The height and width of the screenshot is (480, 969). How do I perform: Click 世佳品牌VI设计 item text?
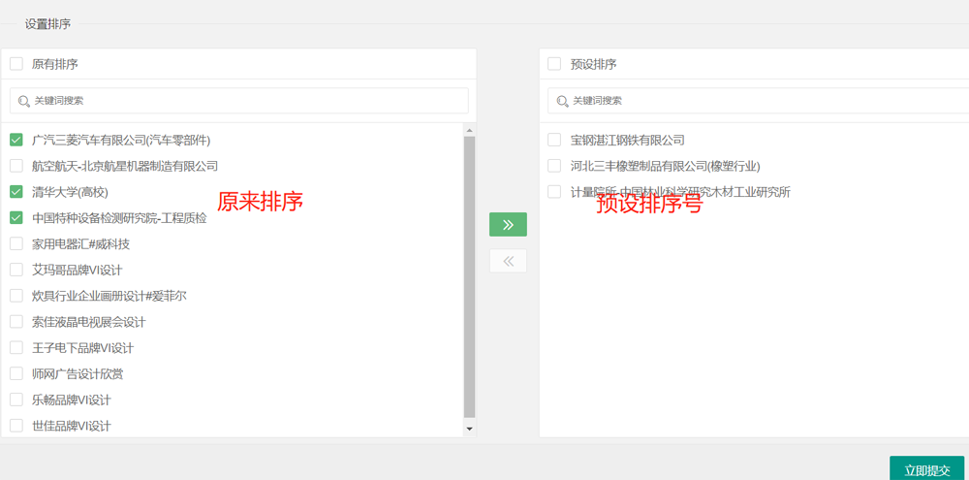pos(71,427)
